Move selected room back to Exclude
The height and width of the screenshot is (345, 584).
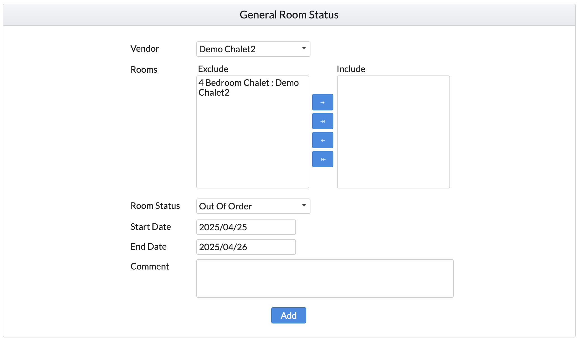[322, 140]
